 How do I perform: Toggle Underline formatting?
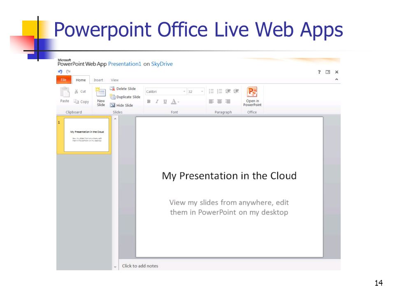(165, 102)
